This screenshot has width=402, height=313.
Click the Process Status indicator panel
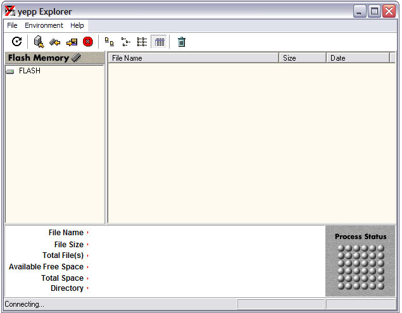coord(360,261)
